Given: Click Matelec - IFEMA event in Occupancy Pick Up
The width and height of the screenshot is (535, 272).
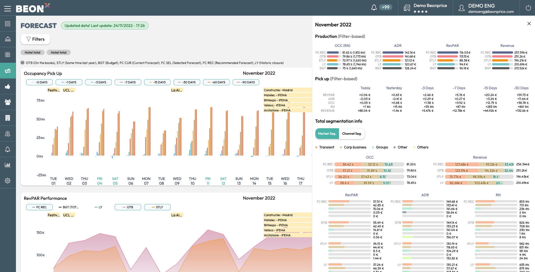Looking at the screenshot, I should point(288,95).
